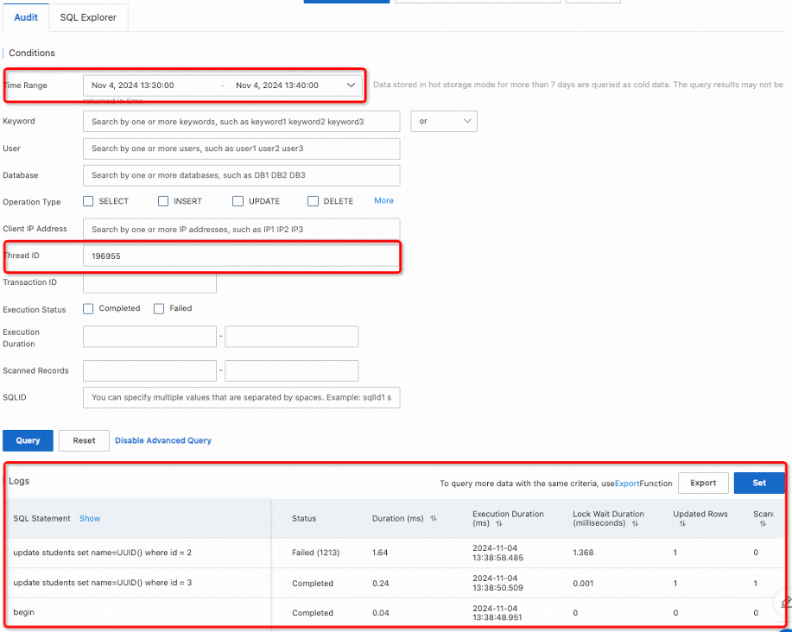Screen dimensions: 792x632
Task: Click Disable Advanced Query link
Action: [x=163, y=440]
